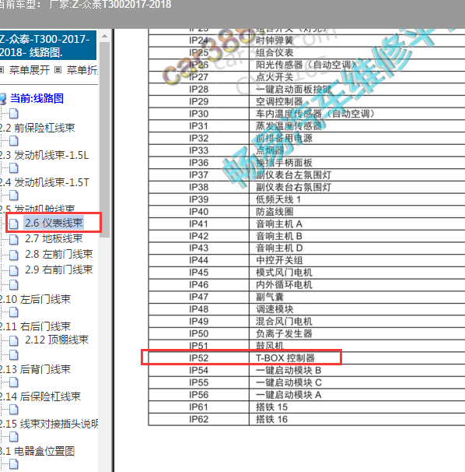The height and width of the screenshot is (472, 465).
Task: Select 2.11 右后门线束 entry
Action: click(x=35, y=326)
